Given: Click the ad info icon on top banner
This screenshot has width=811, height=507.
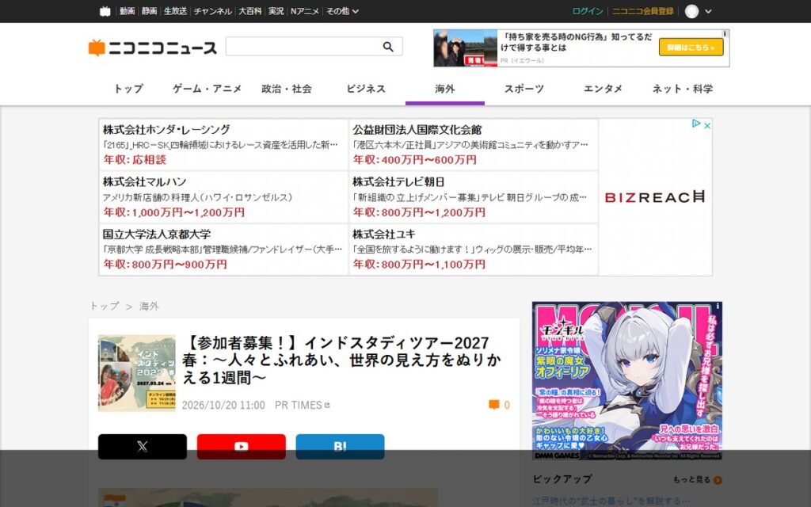Looking at the screenshot, I should pos(725,33).
